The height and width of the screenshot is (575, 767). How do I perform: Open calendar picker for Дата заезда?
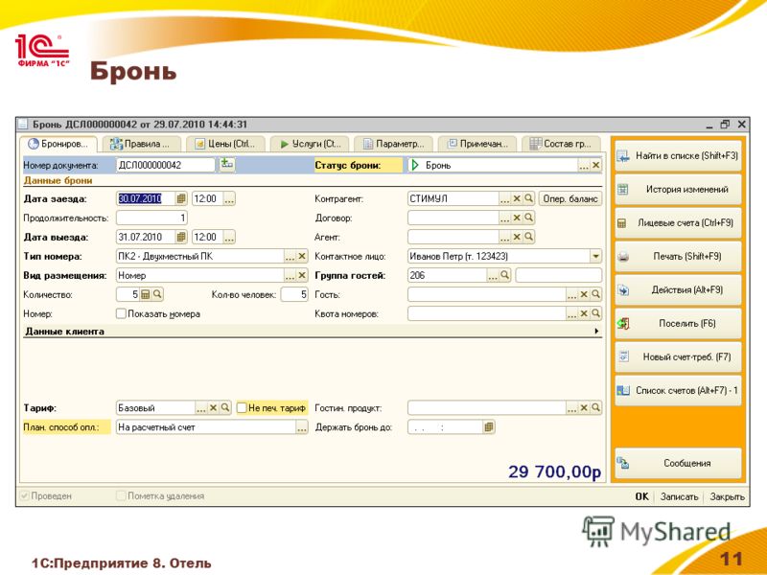click(181, 198)
